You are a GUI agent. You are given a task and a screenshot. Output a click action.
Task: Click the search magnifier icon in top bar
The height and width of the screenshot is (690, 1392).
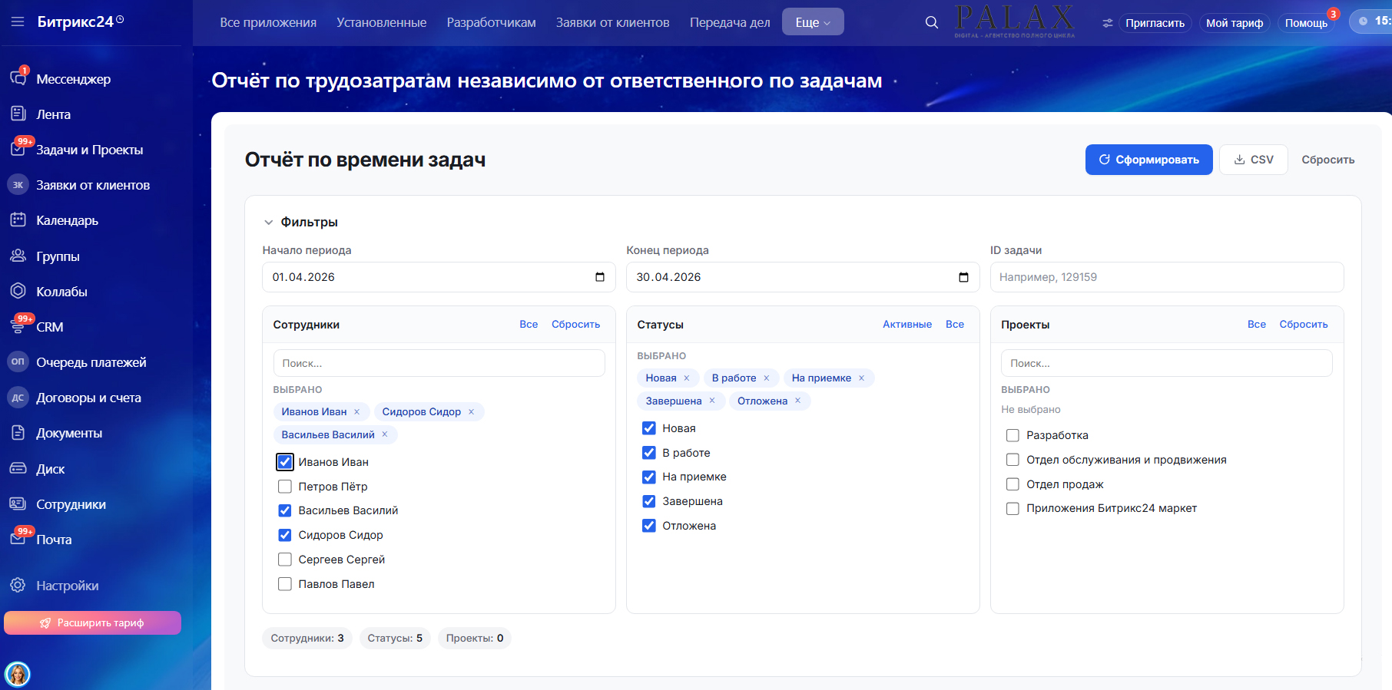click(x=931, y=22)
